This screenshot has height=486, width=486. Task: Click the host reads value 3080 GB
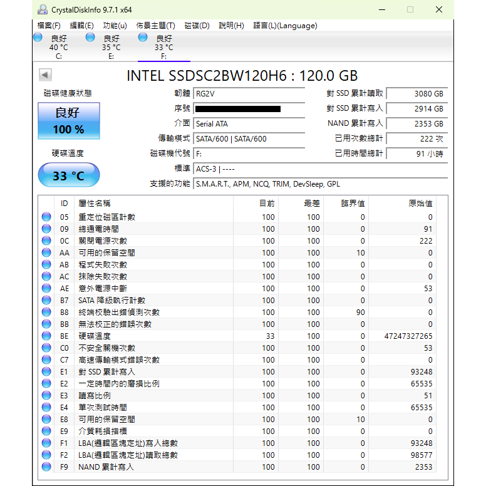417,93
